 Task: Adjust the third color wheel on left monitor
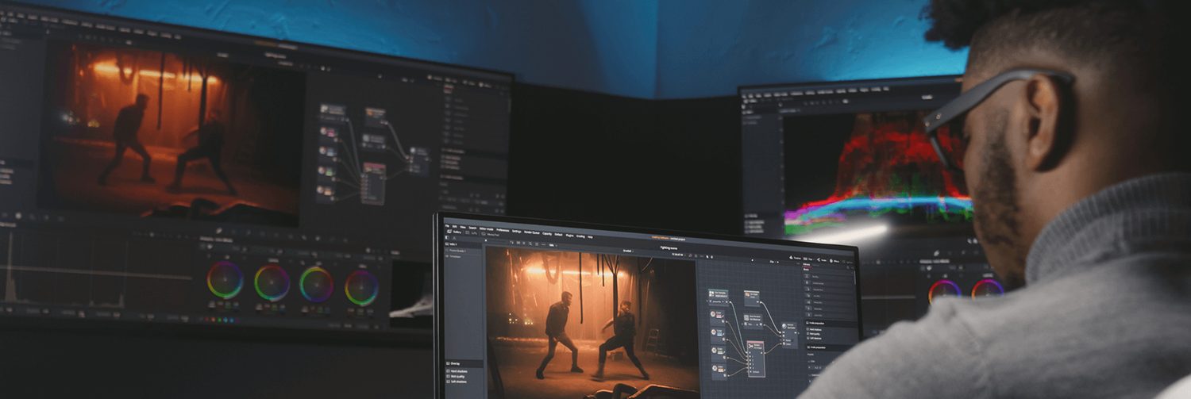pyautogui.click(x=316, y=284)
